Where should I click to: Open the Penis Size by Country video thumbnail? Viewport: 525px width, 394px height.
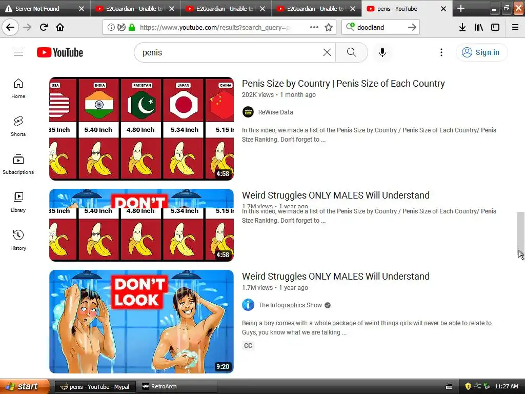point(142,129)
